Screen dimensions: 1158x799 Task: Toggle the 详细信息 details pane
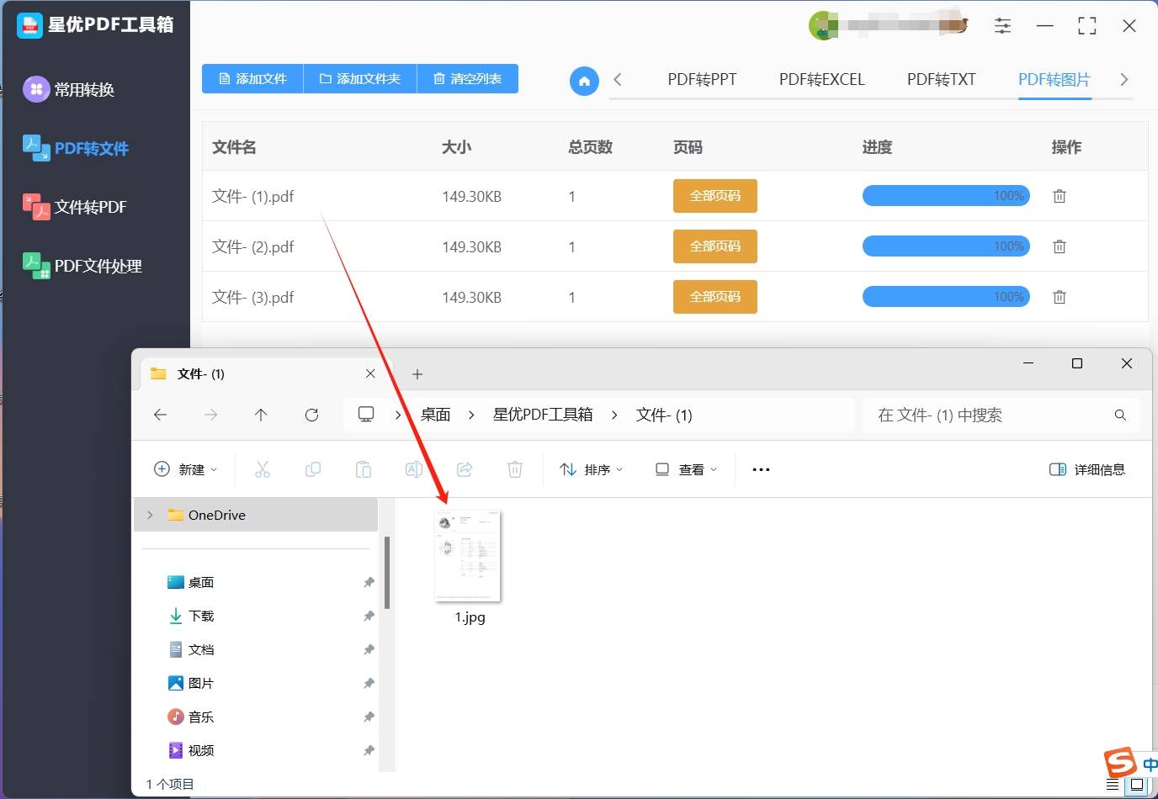click(1087, 469)
